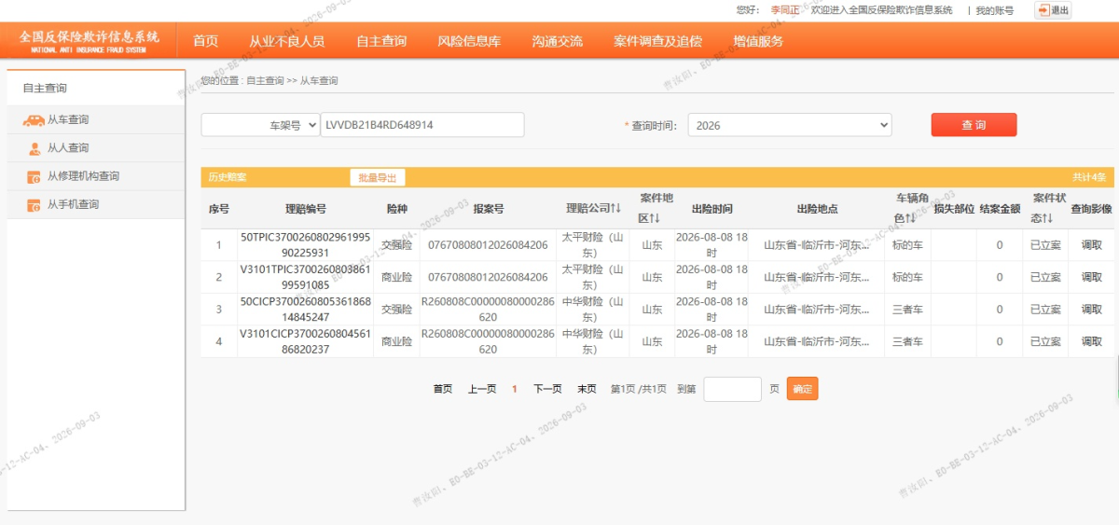Open the 车架号 search type dropdown

coord(260,125)
